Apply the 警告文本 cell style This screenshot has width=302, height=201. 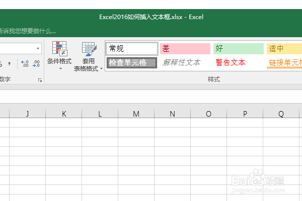click(239, 63)
